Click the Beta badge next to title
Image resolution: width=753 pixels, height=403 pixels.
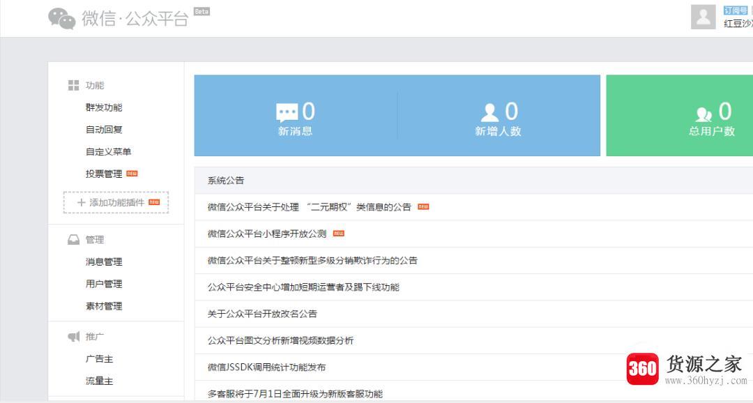[201, 12]
